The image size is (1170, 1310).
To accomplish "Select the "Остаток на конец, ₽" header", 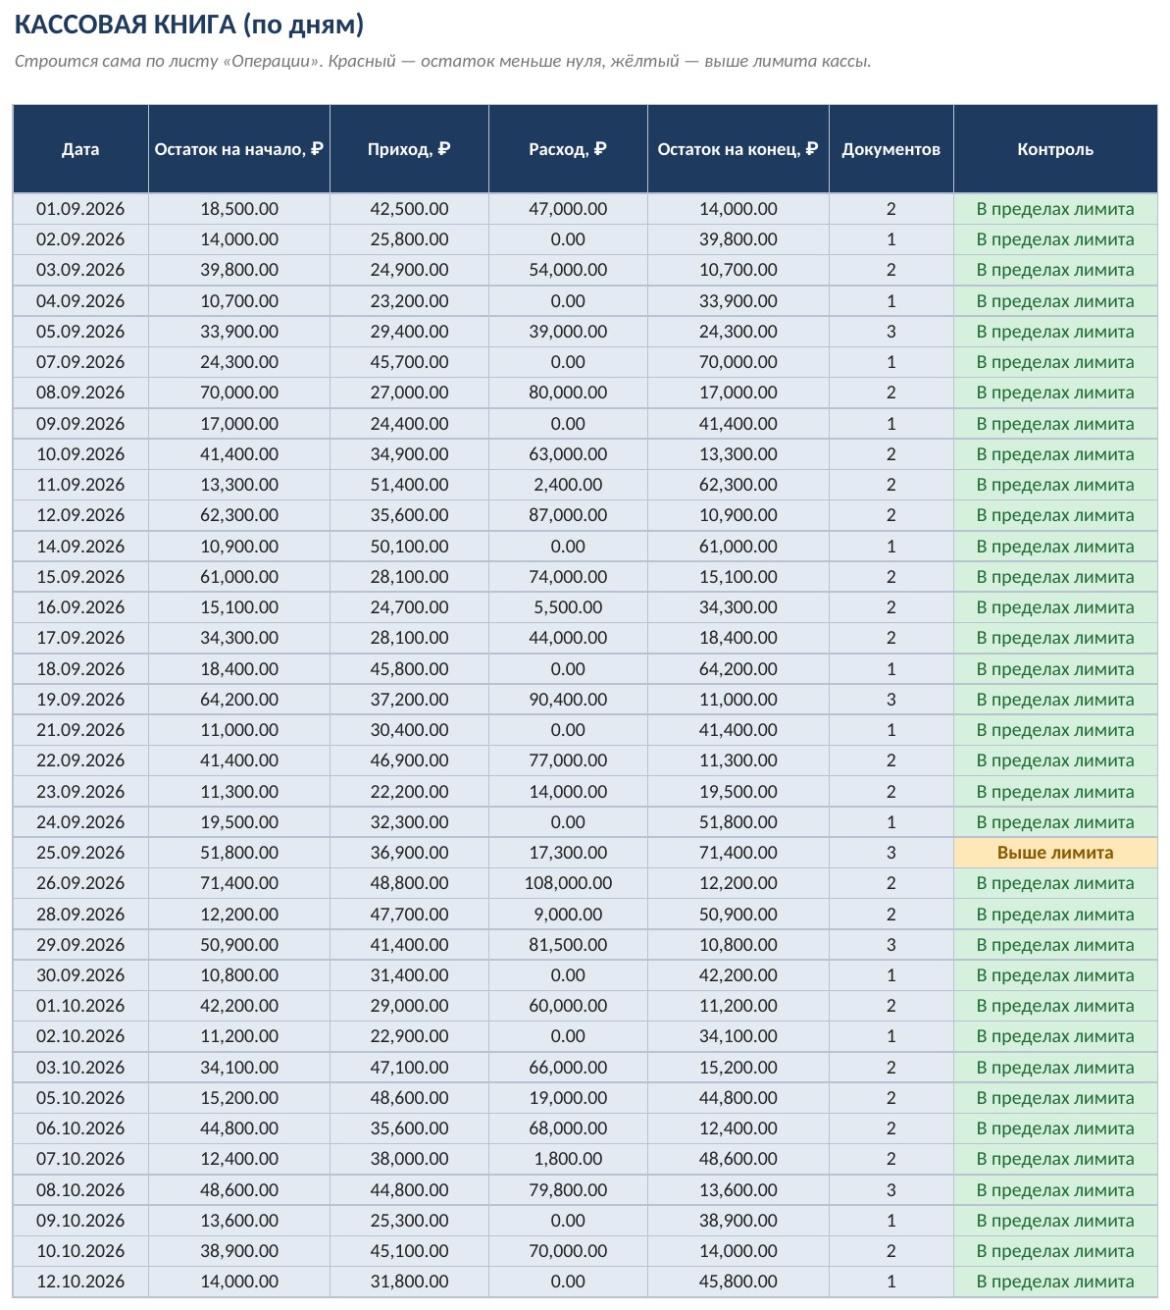I will (x=738, y=149).
